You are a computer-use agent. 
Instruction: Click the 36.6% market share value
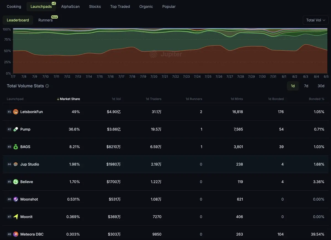(74, 129)
